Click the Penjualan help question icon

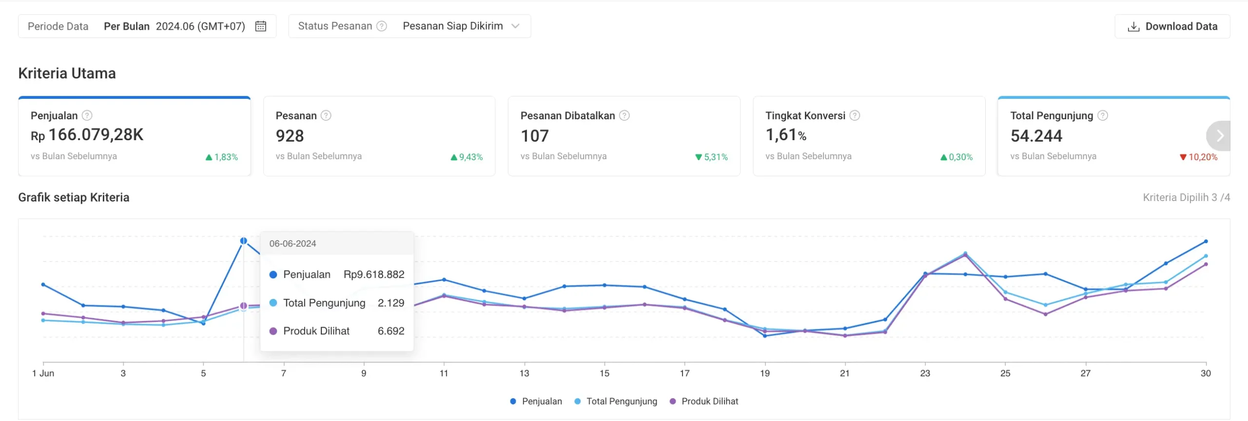click(87, 115)
